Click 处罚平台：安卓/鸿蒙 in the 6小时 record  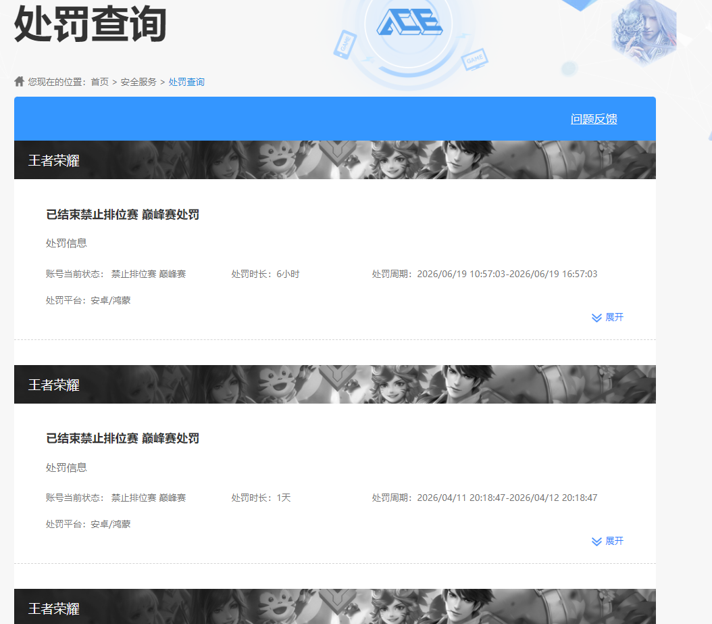point(88,300)
